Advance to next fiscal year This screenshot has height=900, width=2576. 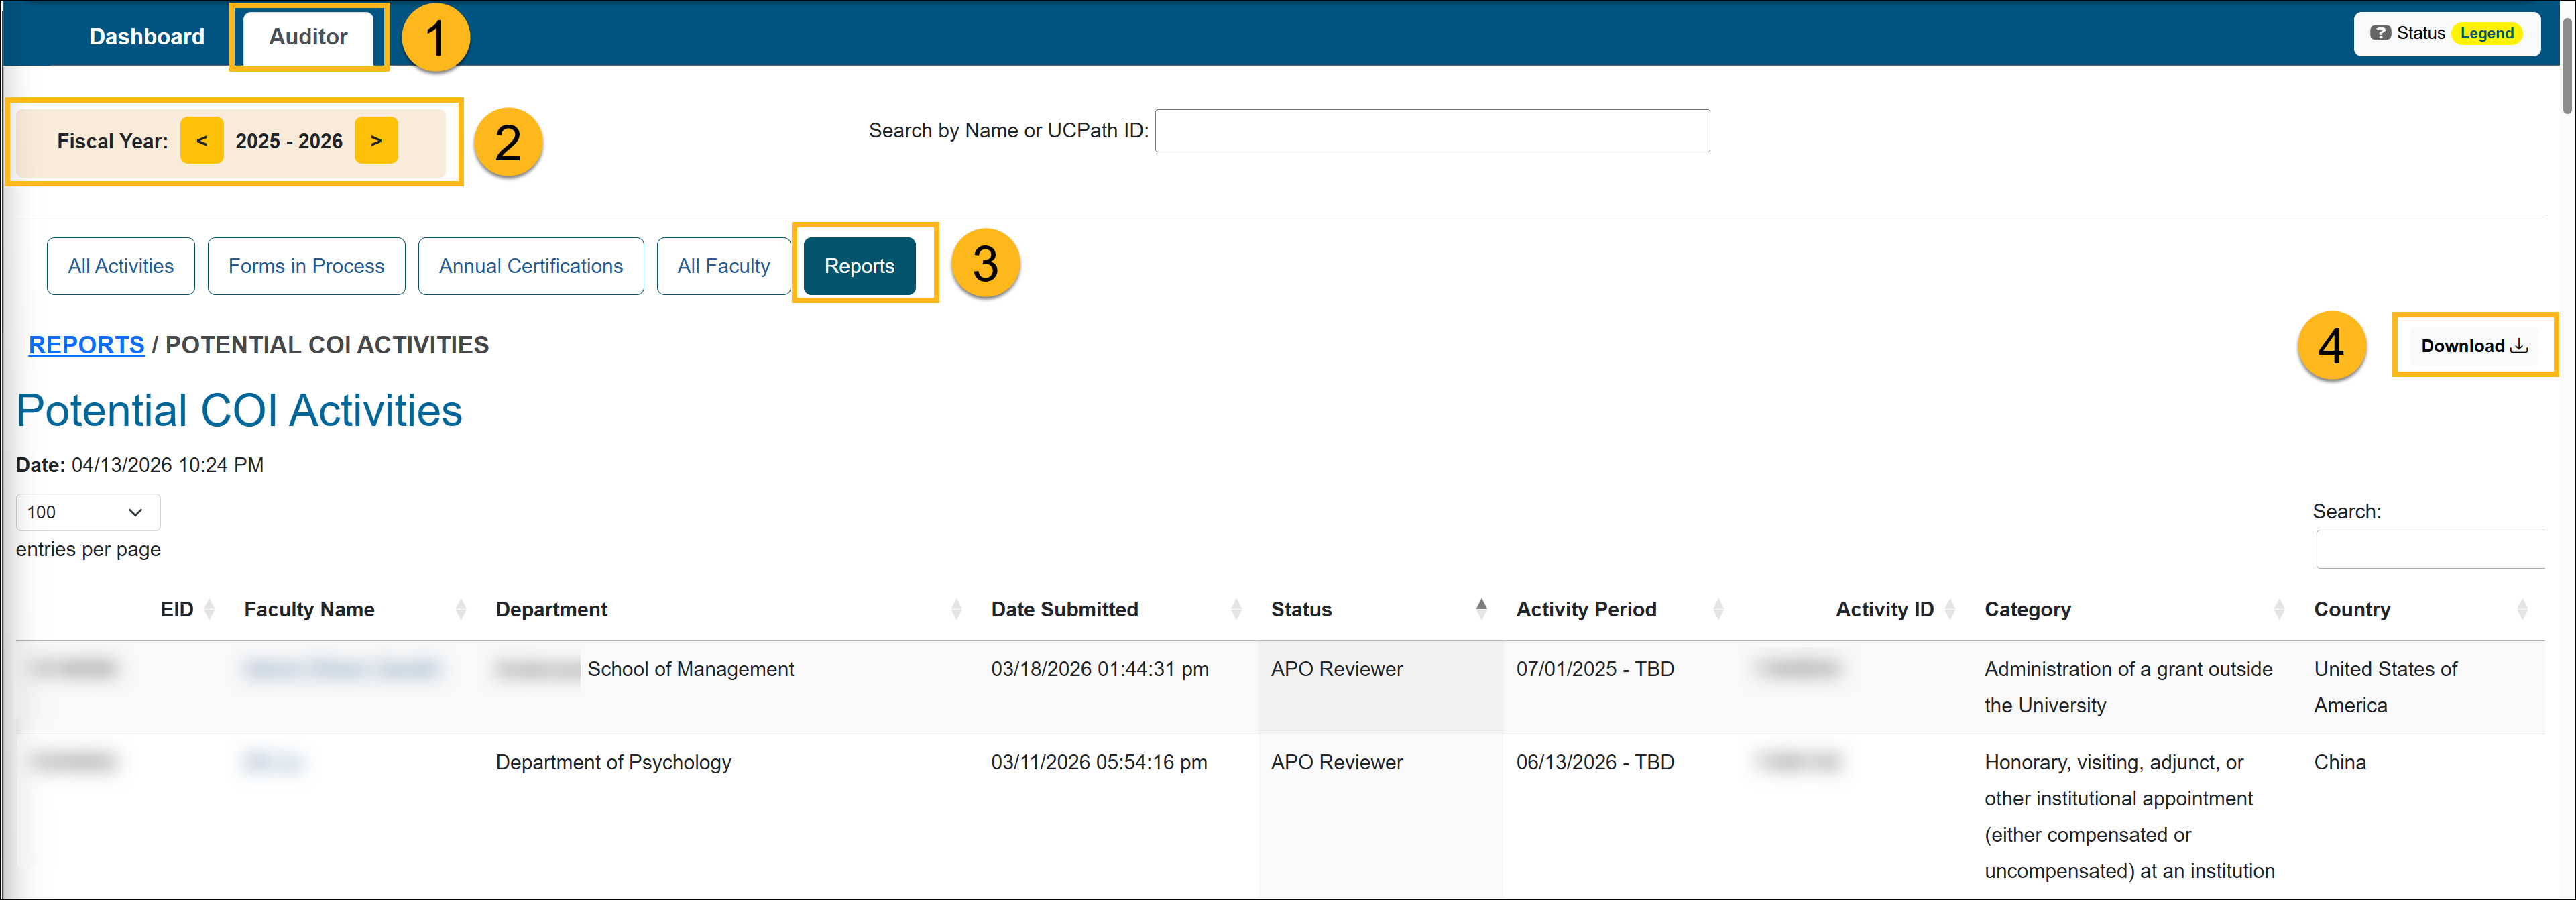click(x=376, y=141)
